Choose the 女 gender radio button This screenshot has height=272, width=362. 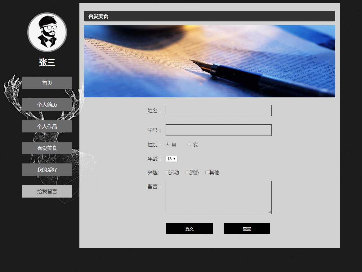tap(189, 144)
